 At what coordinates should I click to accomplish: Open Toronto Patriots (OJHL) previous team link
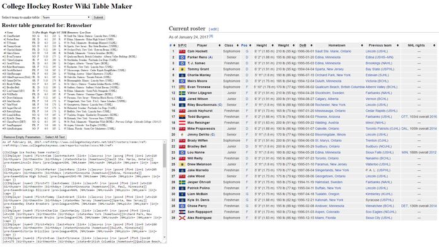click(383, 129)
